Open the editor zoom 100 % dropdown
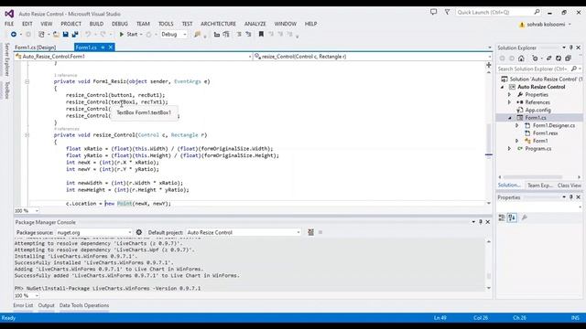Image resolution: width=586 pixels, height=329 pixels. (x=27, y=211)
